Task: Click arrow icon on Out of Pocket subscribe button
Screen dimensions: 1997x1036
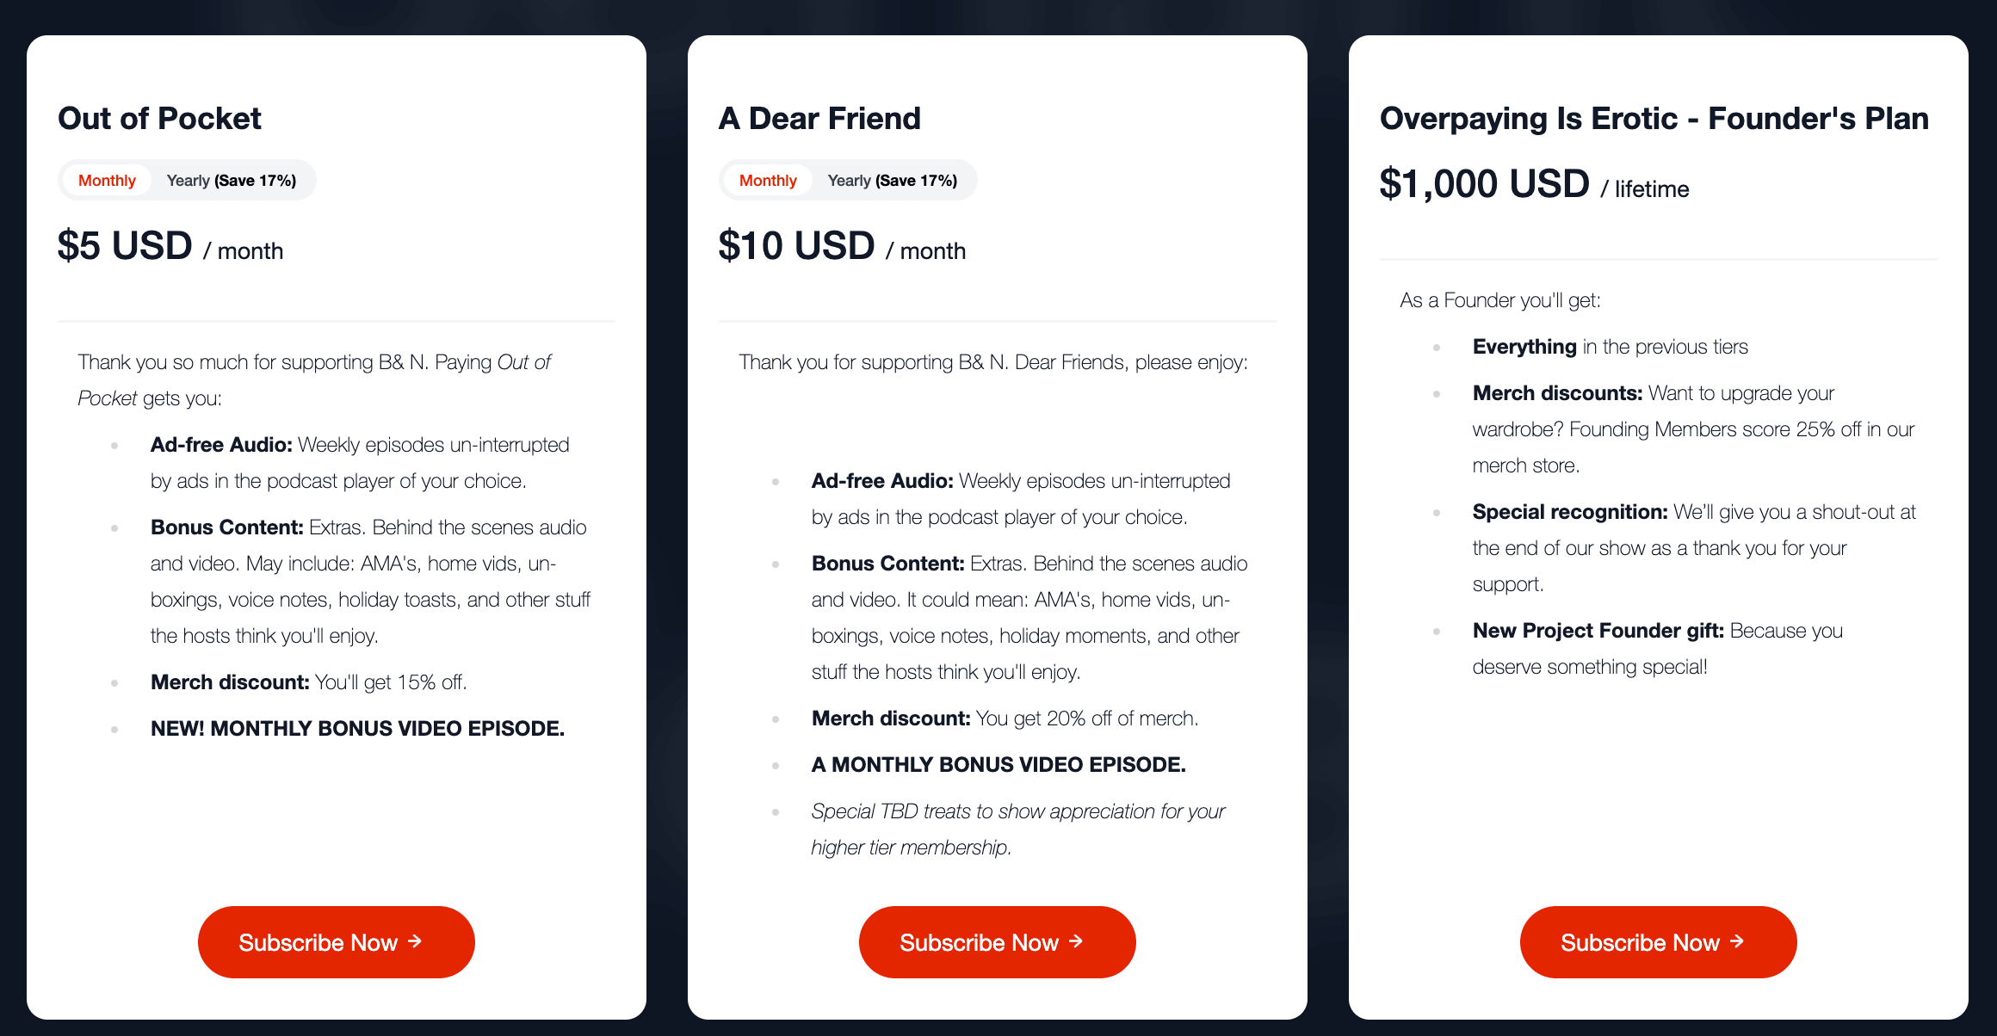Action: click(415, 941)
